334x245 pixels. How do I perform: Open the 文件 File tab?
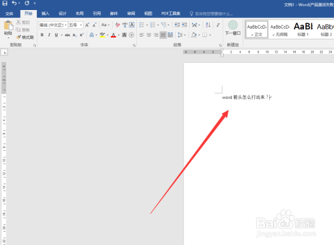9,13
